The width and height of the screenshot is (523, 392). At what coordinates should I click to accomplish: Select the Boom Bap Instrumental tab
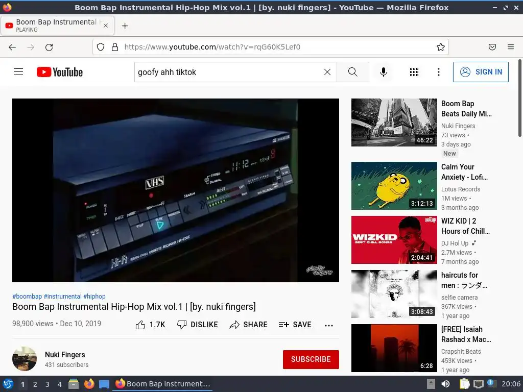pos(57,26)
